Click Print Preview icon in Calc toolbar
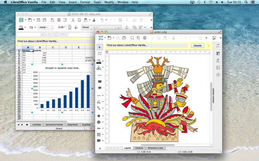The image size is (259, 161). click(x=65, y=20)
